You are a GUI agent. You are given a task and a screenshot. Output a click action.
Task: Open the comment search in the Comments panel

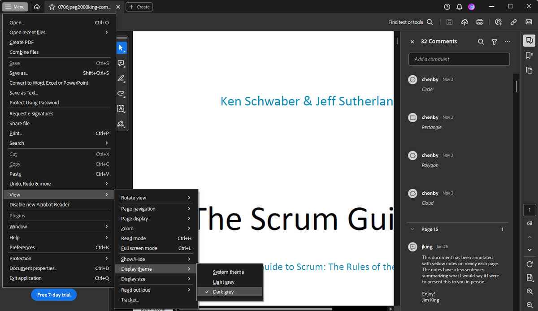(481, 41)
